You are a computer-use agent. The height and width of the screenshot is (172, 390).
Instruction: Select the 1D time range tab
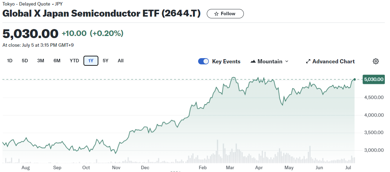[10, 61]
